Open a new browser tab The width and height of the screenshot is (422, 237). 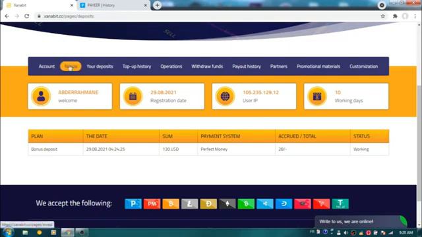point(157,5)
